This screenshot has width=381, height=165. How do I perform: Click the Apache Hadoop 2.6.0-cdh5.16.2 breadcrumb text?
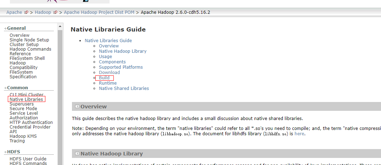175,12
